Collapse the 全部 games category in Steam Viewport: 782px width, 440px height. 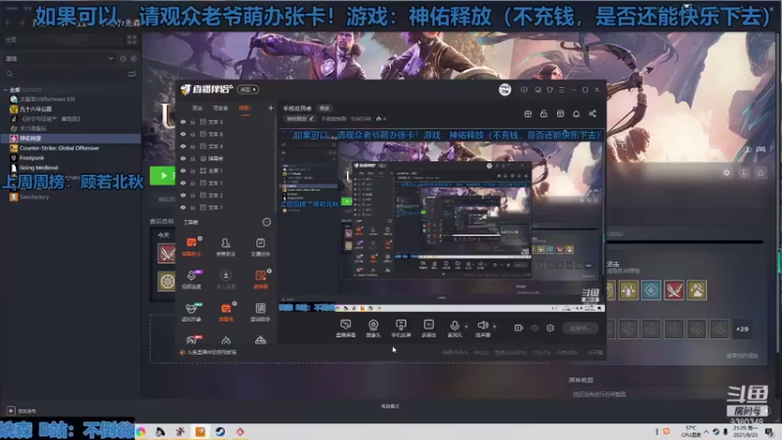point(6,90)
